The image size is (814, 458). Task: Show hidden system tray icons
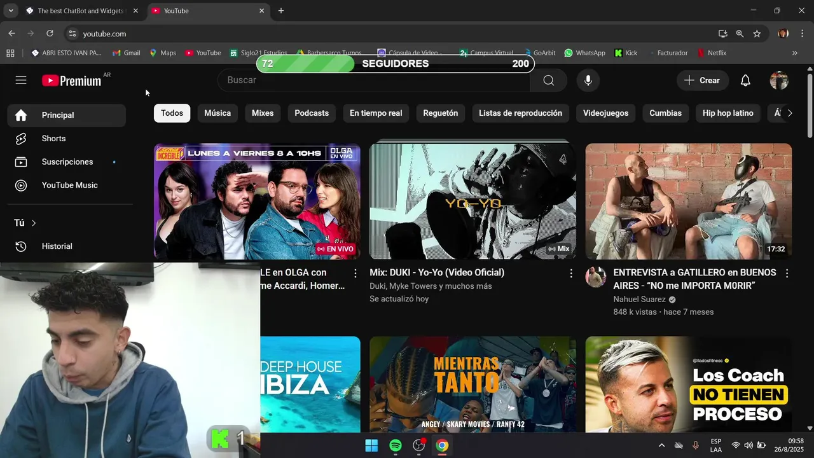point(661,445)
